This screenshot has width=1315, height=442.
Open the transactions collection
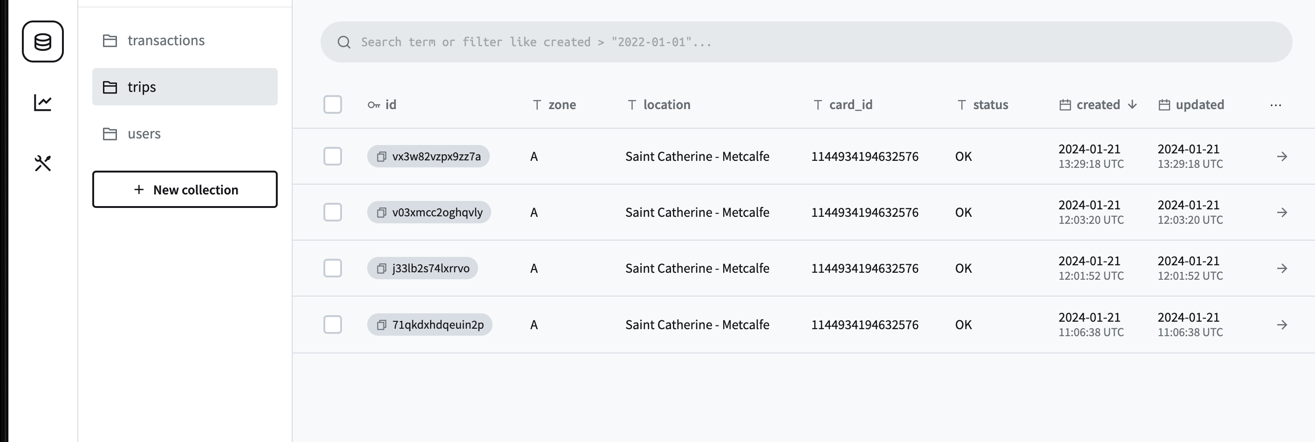pos(165,41)
